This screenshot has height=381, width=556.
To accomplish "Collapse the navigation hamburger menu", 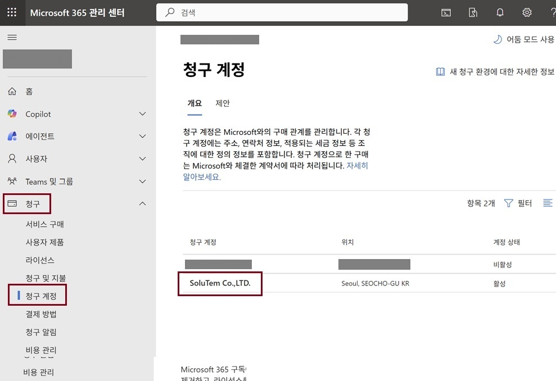I will 12,37.
